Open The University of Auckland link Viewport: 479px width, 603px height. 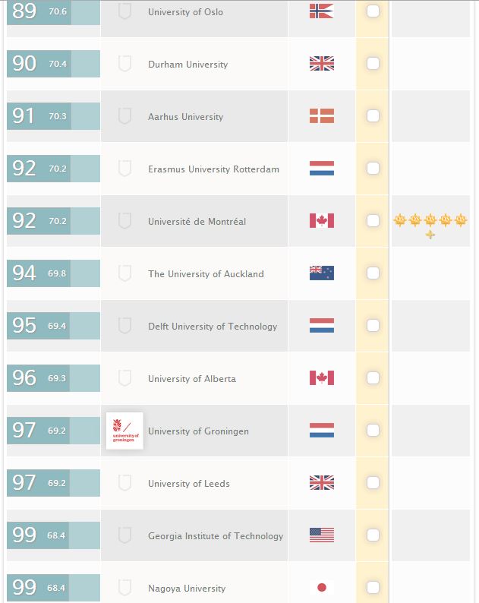click(x=206, y=274)
